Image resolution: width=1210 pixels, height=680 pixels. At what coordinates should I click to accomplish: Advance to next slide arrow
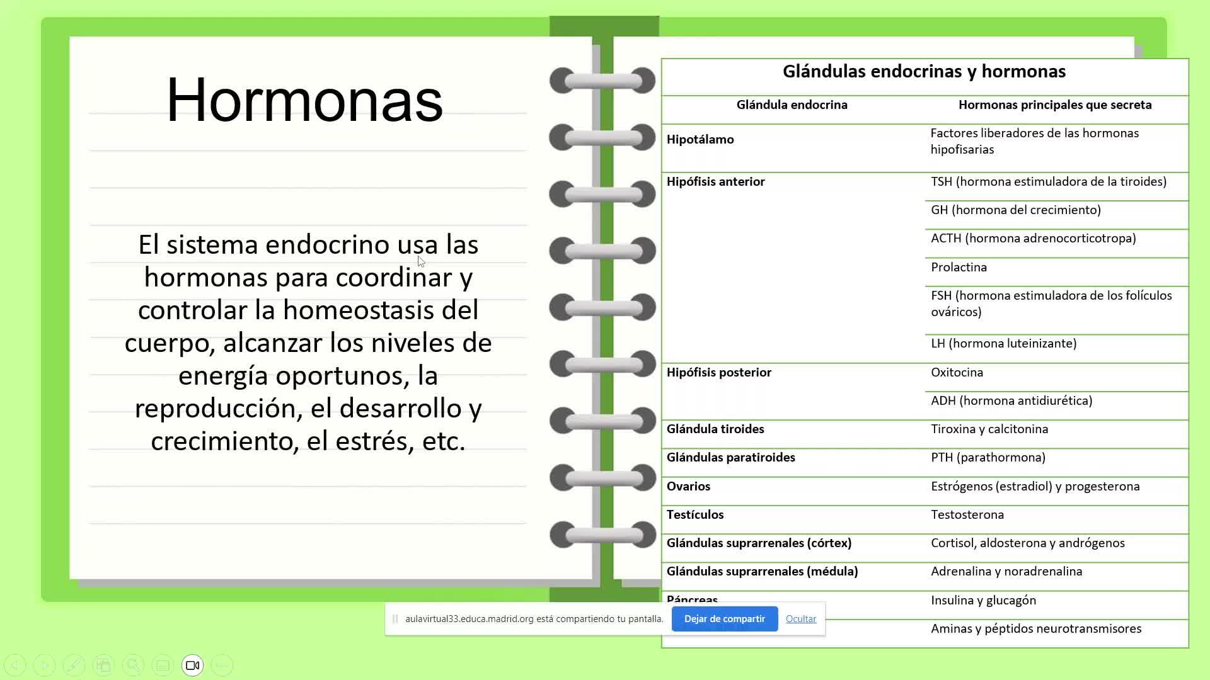tap(44, 665)
